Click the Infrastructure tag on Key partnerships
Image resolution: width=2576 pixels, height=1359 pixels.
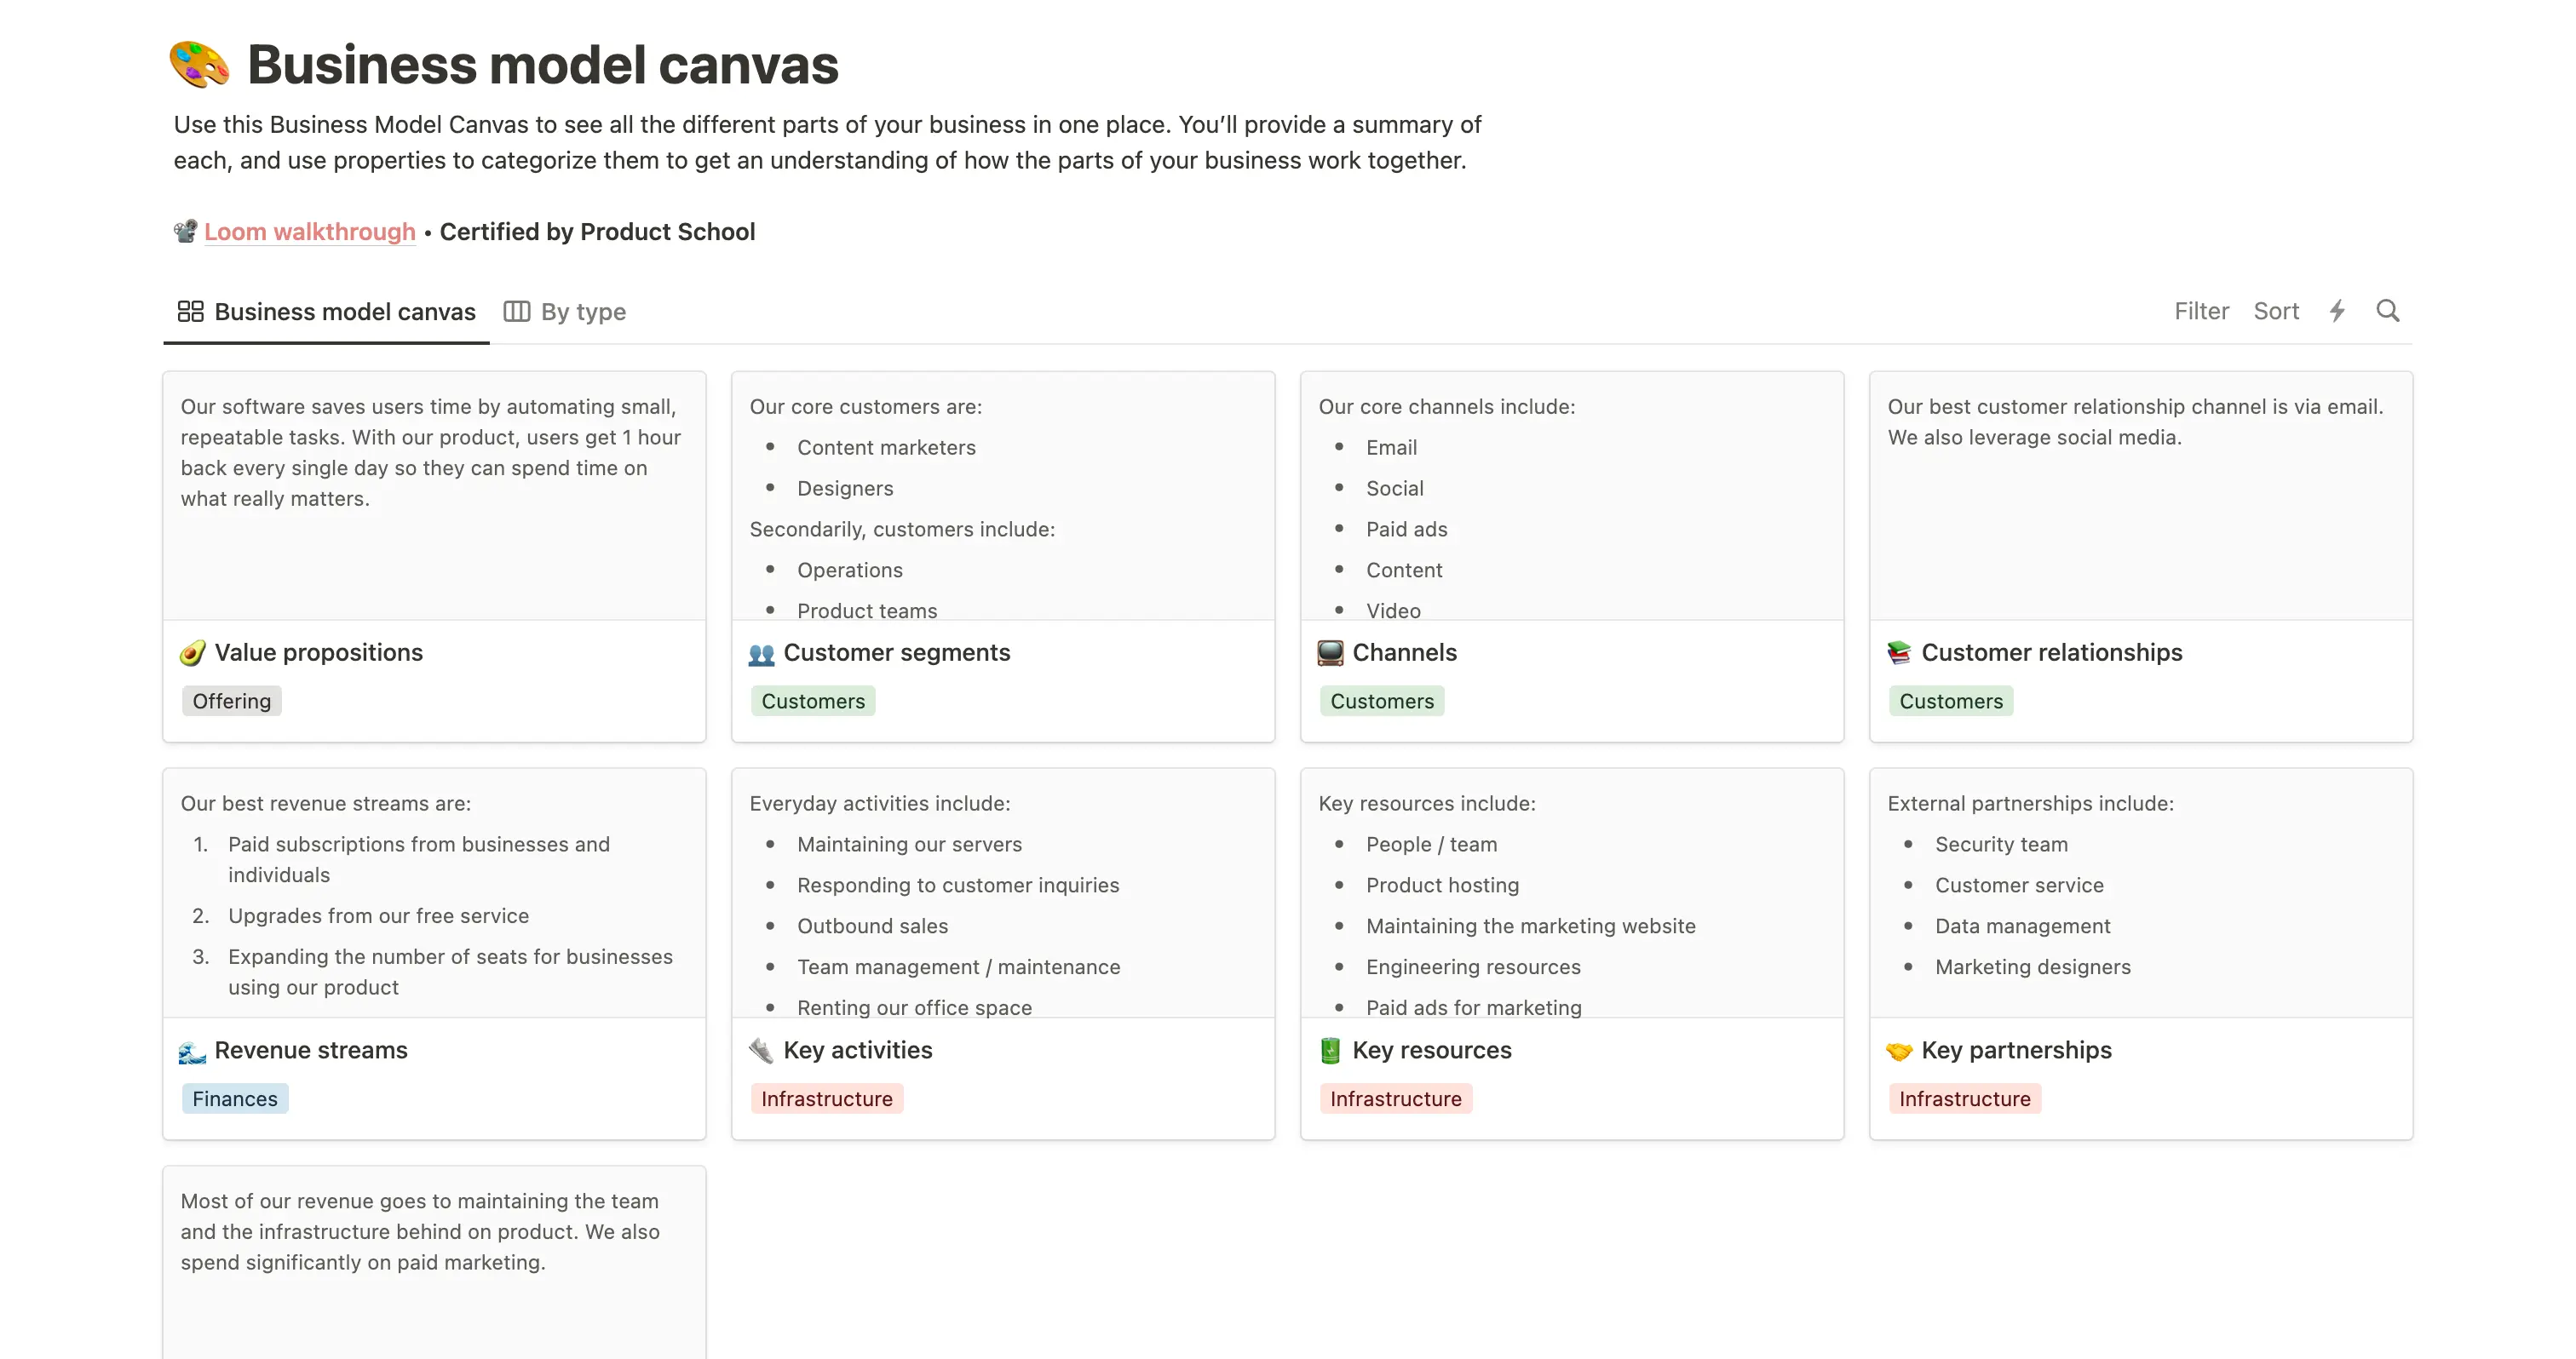[x=1964, y=1098]
